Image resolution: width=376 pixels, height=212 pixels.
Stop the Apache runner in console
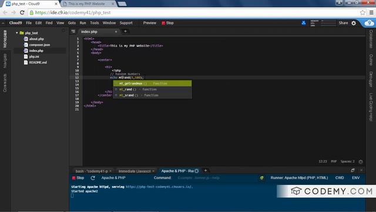(x=78, y=178)
